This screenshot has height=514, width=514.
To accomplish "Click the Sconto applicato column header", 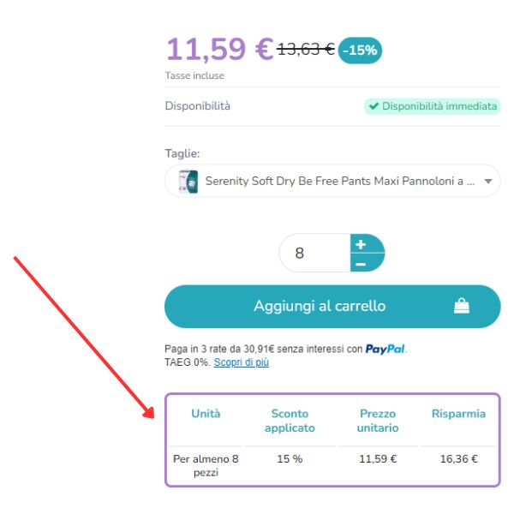I will 290,420.
